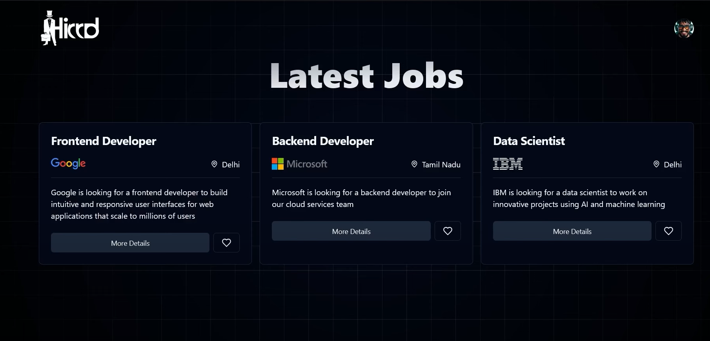
Task: Open More Details for Frontend Developer
Action: click(130, 243)
